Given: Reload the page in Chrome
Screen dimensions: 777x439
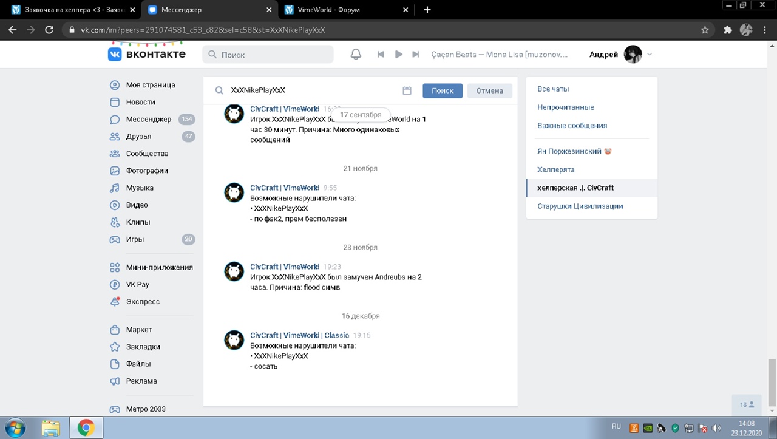Looking at the screenshot, I should coord(49,29).
